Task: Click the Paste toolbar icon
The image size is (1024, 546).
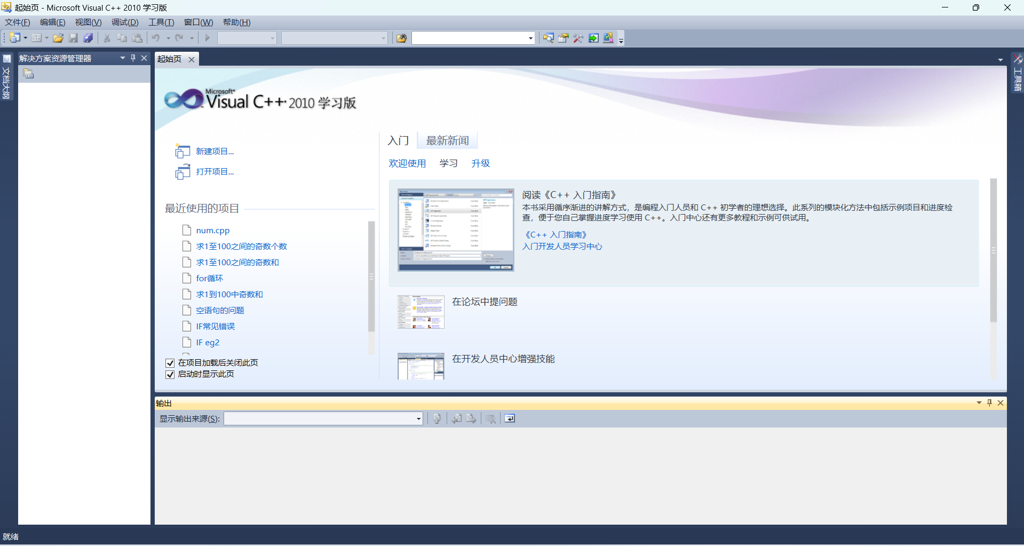Action: [137, 37]
